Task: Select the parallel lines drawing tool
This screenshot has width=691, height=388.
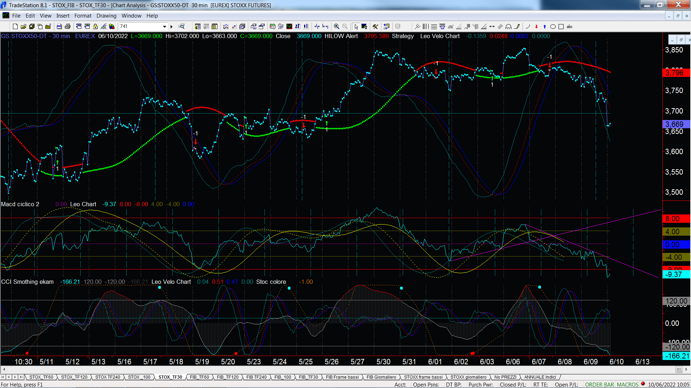Action: tap(500, 27)
